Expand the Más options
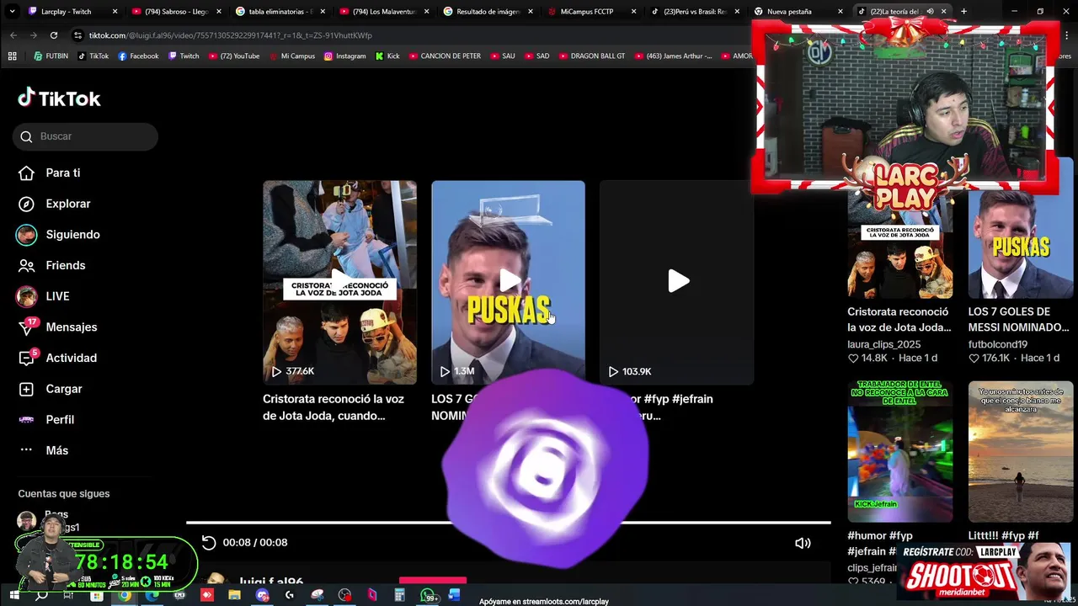The width and height of the screenshot is (1078, 606). [44, 450]
